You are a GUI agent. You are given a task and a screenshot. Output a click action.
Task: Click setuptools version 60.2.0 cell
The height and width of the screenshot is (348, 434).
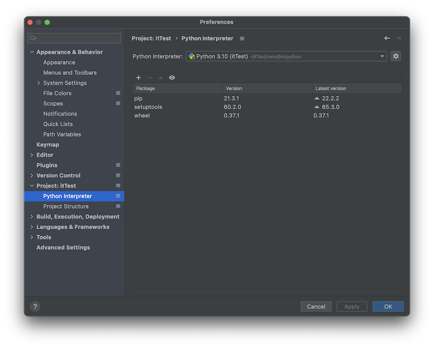(x=232, y=107)
